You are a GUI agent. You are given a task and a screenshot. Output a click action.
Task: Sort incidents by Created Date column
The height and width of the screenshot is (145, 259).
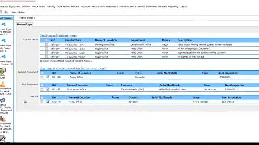[73, 40]
